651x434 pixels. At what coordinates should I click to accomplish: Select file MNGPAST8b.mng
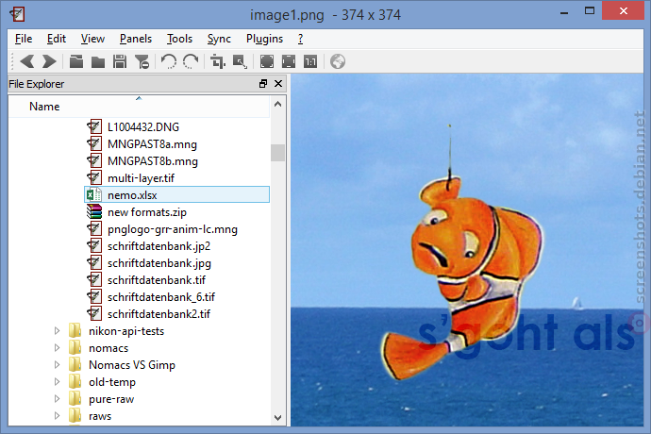pos(152,160)
